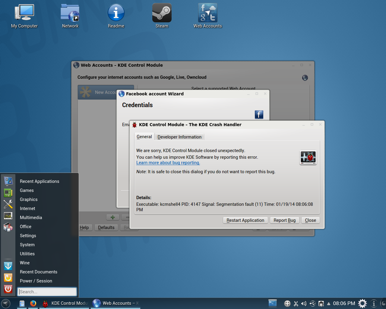Screen dimensions: 386x309
Task: Open the Internet menu category
Action: click(x=27, y=209)
